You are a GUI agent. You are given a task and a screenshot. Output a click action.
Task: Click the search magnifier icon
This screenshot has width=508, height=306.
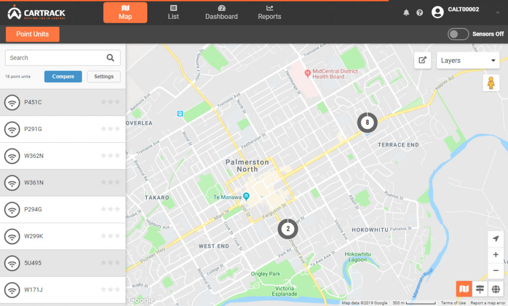pos(110,58)
